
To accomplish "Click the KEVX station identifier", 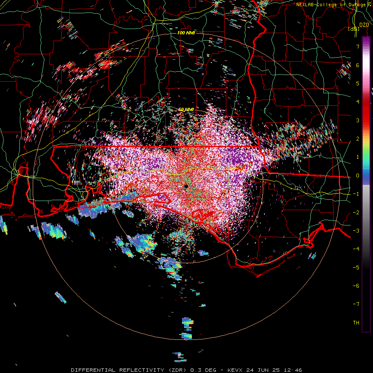I will pyautogui.click(x=235, y=370).
